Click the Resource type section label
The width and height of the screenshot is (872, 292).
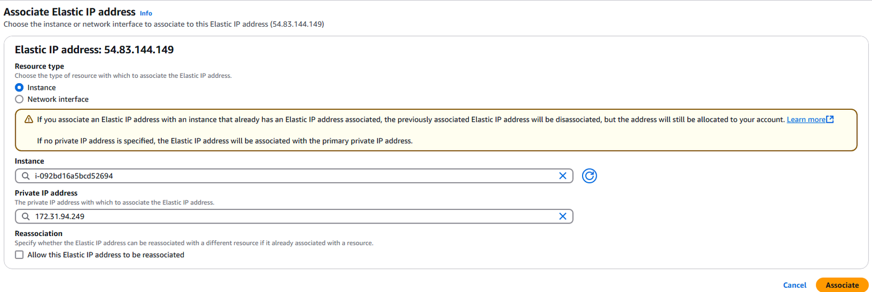[x=39, y=66]
